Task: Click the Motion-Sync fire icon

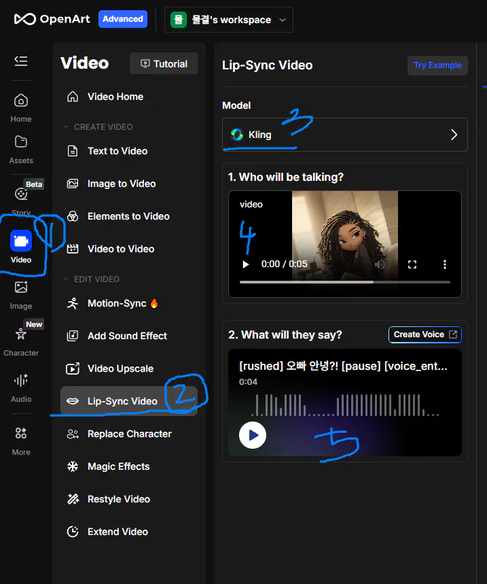Action: pos(154,303)
